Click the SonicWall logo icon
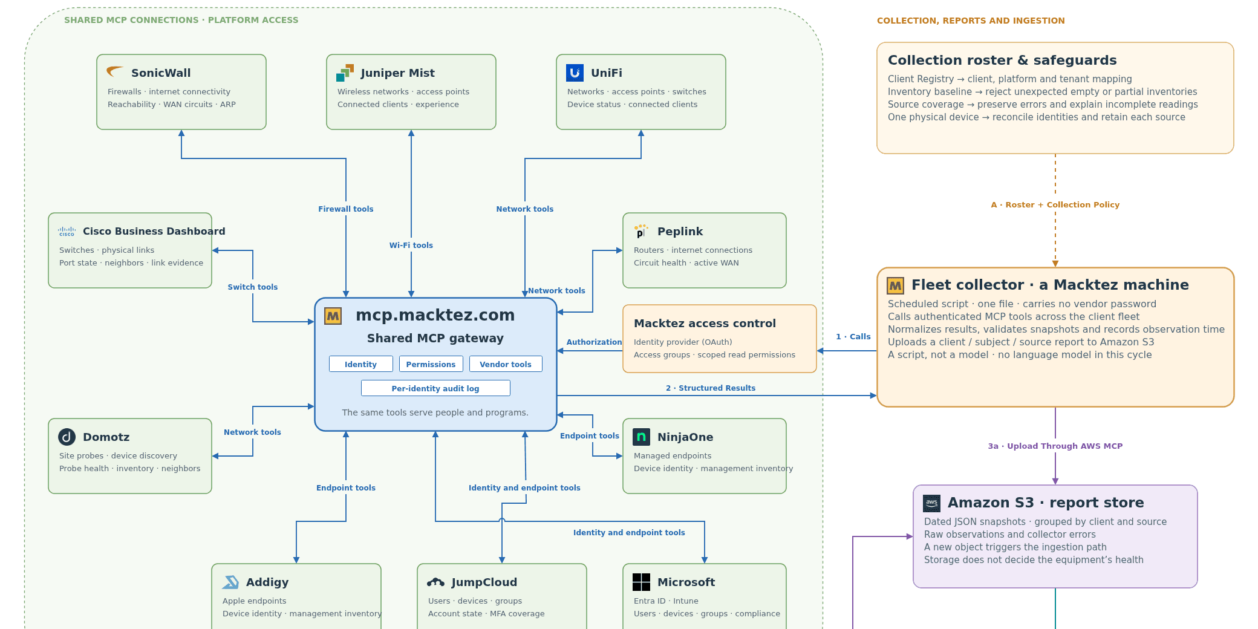This screenshot has width=1258, height=629. [x=115, y=72]
